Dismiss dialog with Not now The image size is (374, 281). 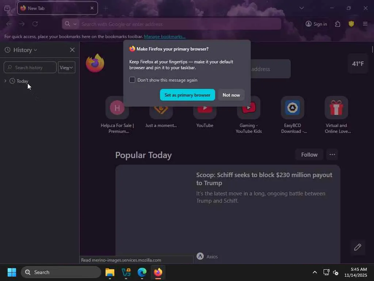231,95
